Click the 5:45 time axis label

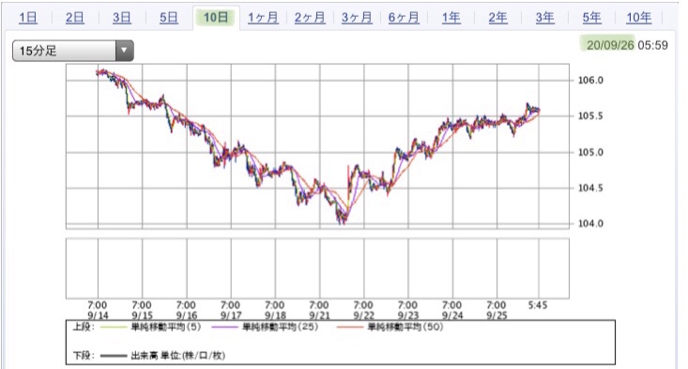538,305
